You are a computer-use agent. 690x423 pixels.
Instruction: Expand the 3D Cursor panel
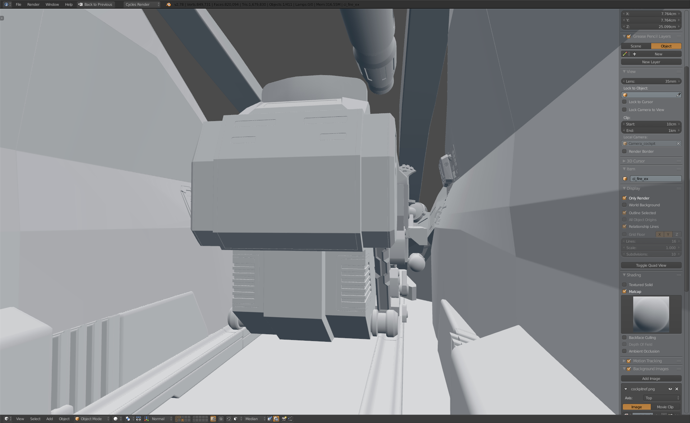[x=635, y=161]
